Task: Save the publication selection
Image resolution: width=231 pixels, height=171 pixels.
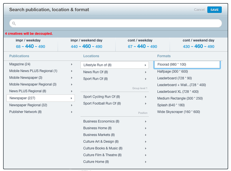Action: point(214,10)
